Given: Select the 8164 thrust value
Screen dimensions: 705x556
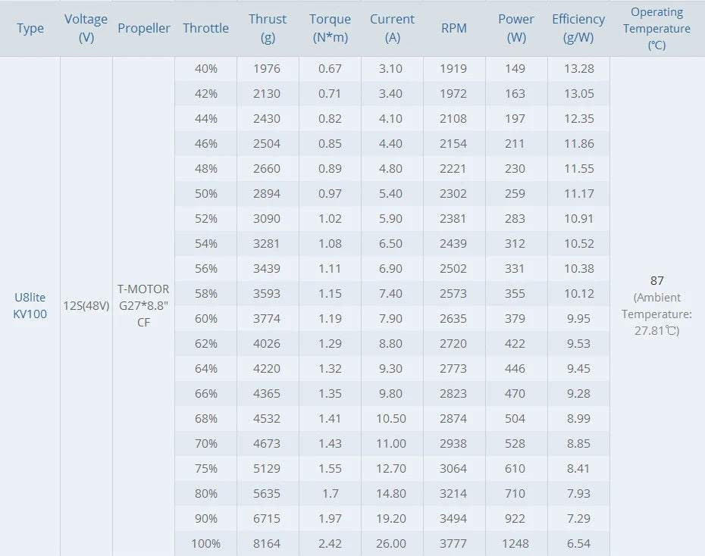Looking at the screenshot, I should click(268, 543).
